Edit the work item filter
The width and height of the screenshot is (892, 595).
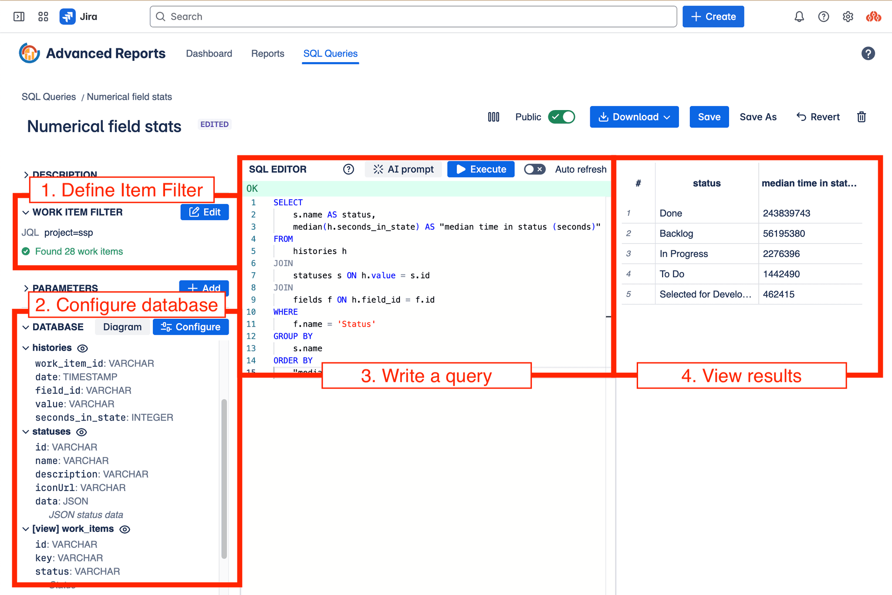204,212
